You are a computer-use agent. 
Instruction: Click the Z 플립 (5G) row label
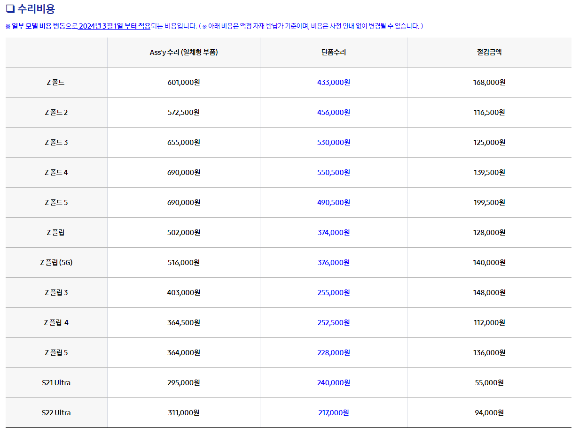56,263
